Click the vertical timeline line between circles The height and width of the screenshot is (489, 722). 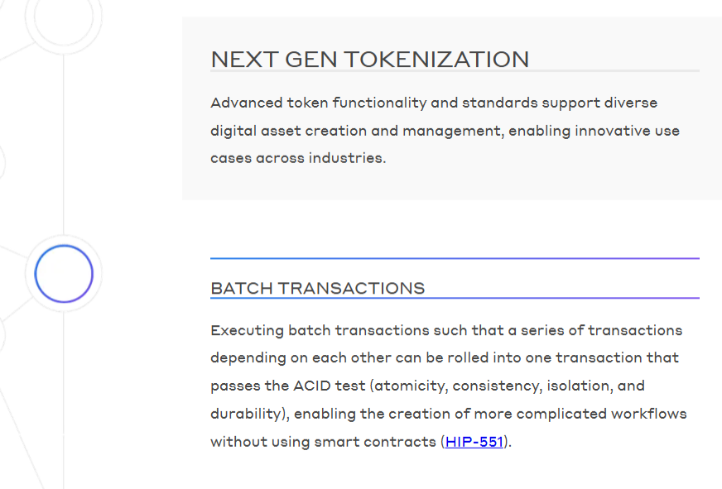click(x=64, y=141)
